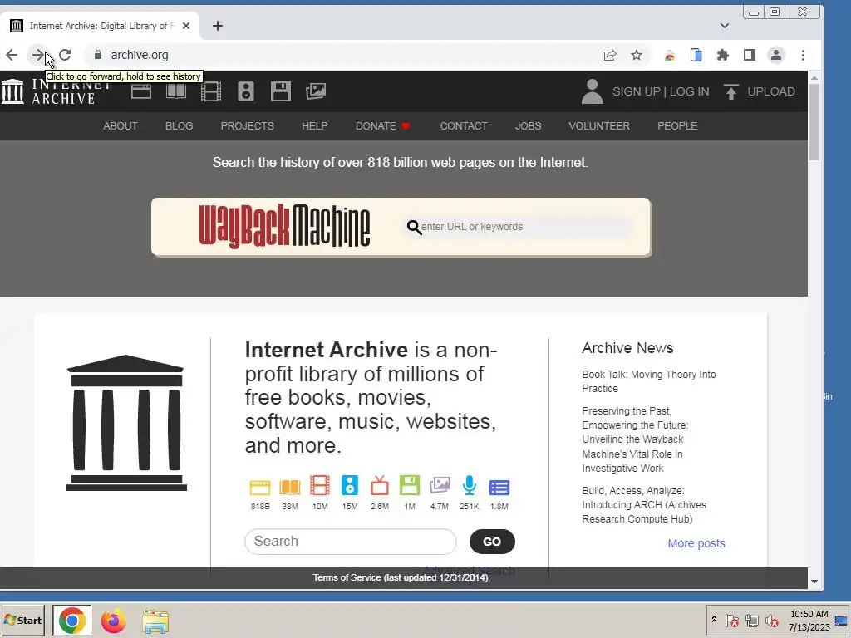Click the share this page icon in address bar
This screenshot has height=638, width=851.
click(x=610, y=55)
